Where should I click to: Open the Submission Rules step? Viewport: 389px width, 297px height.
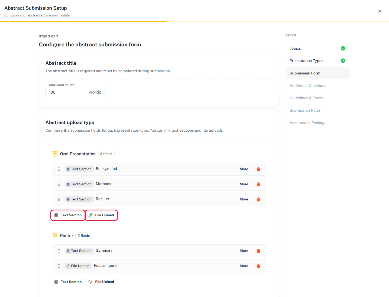318,110
